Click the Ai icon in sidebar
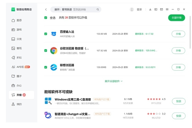This screenshot has width=192, height=128. (13, 67)
